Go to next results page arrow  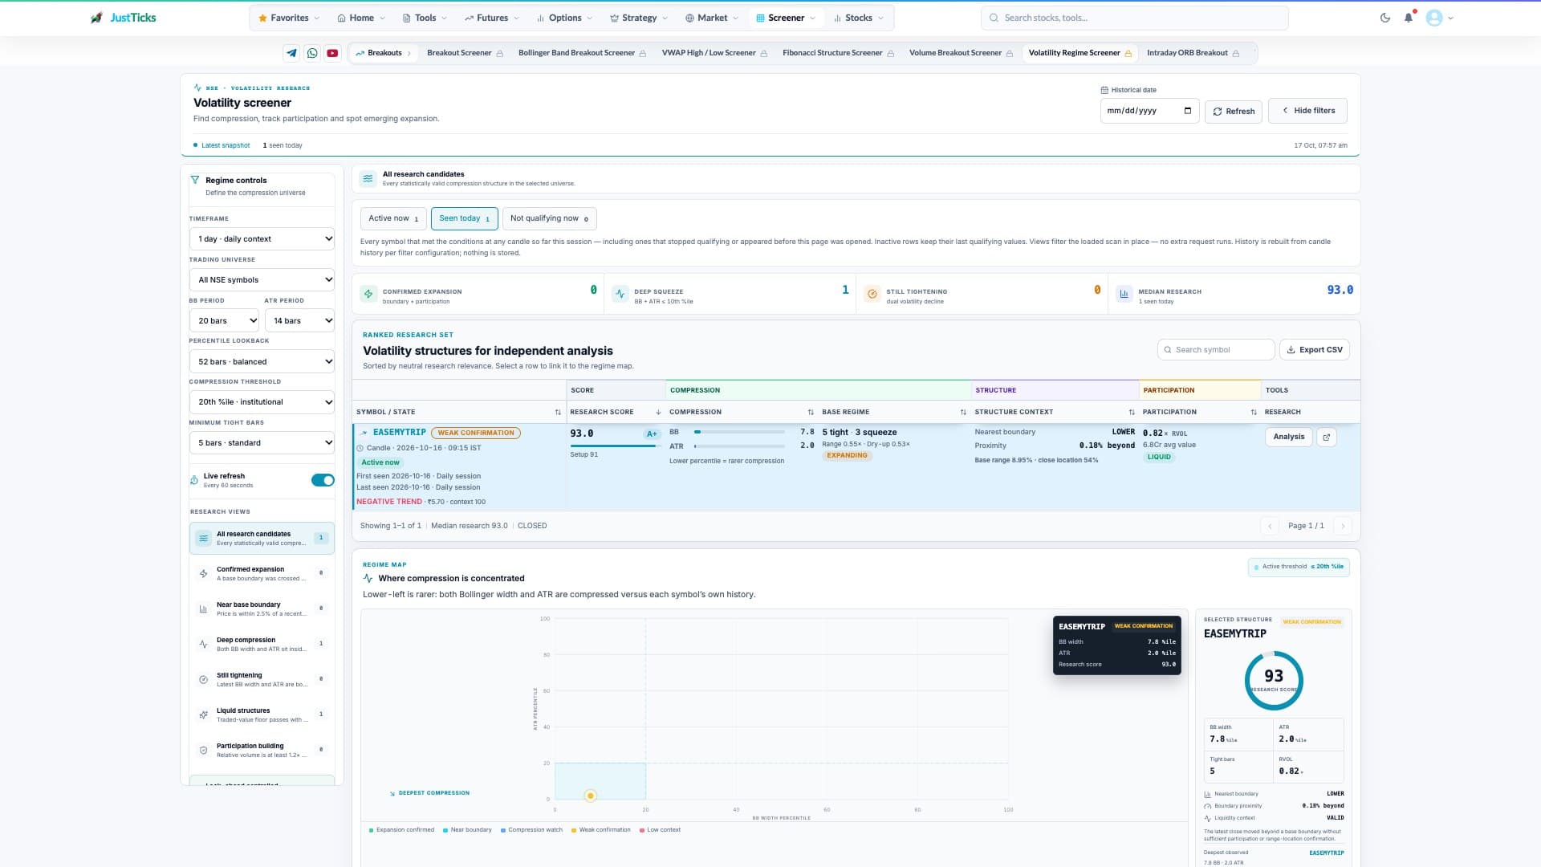1343,526
